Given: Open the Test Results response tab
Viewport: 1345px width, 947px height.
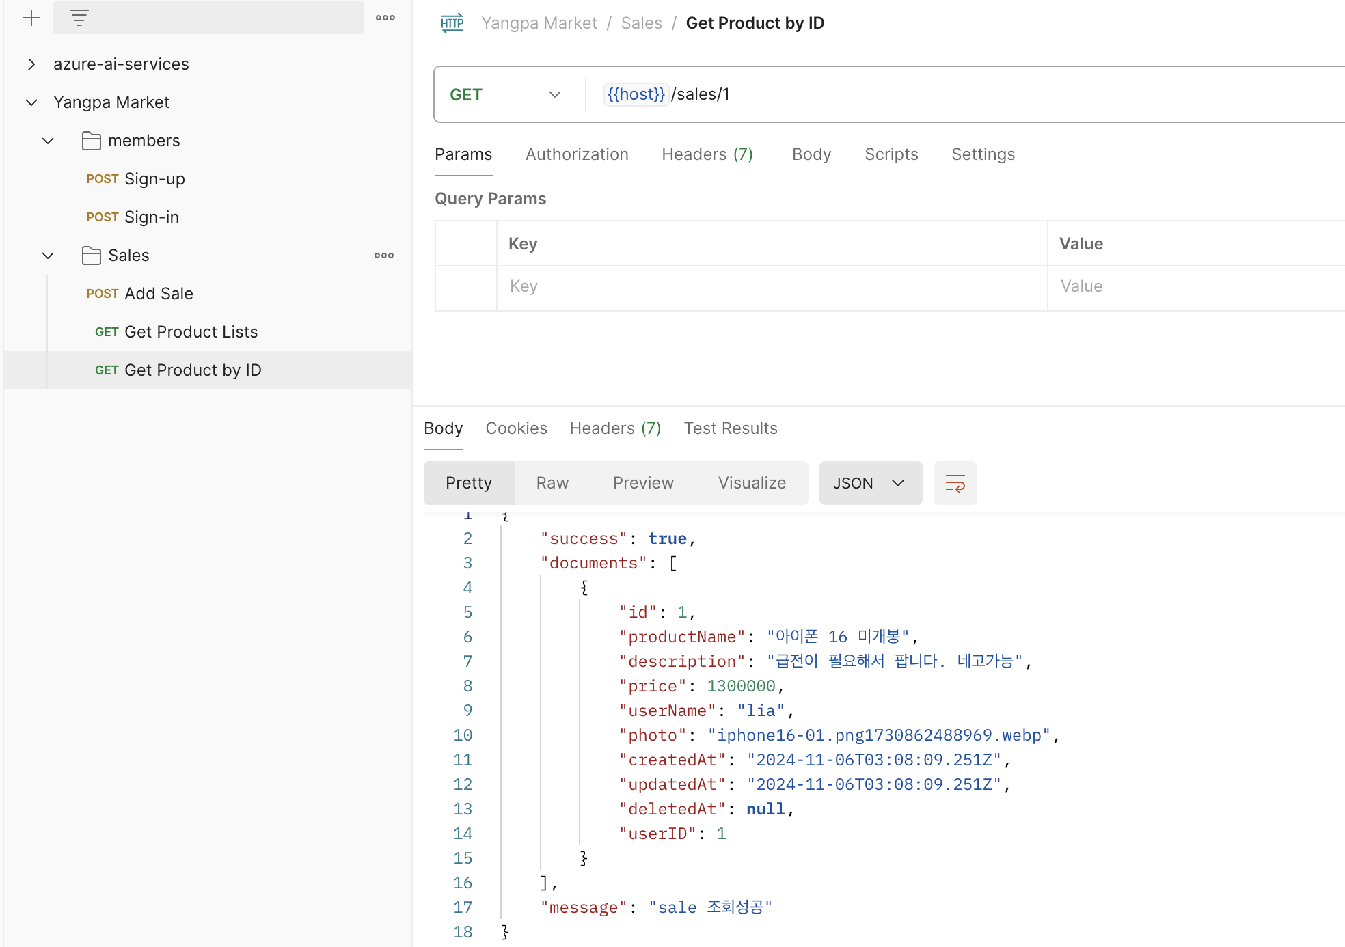Looking at the screenshot, I should pos(730,428).
